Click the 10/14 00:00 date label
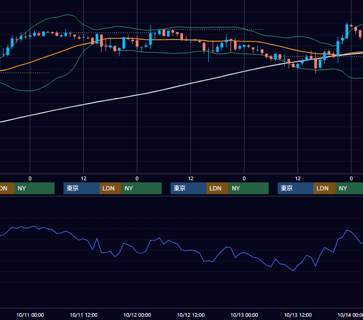363x320 pixels. pos(350,315)
